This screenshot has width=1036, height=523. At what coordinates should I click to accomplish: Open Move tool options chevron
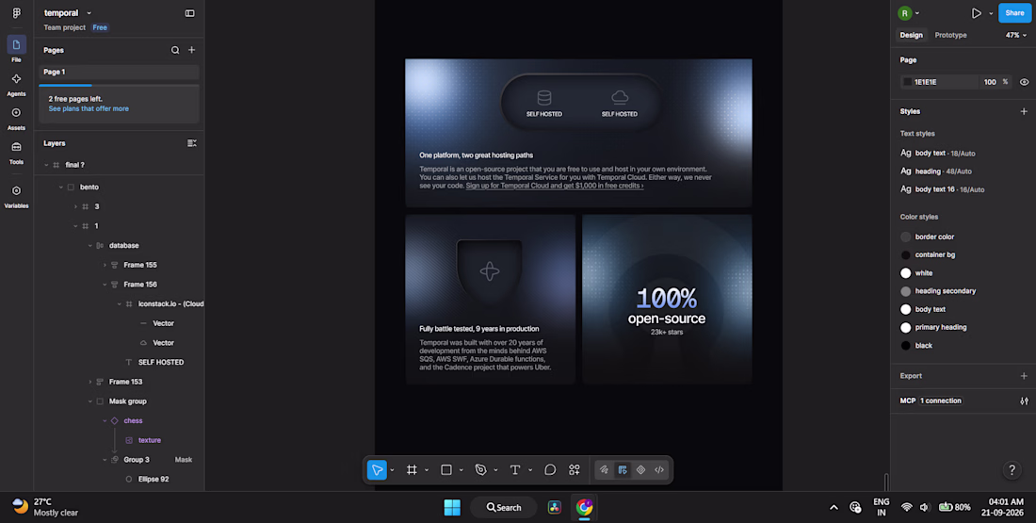pos(392,470)
